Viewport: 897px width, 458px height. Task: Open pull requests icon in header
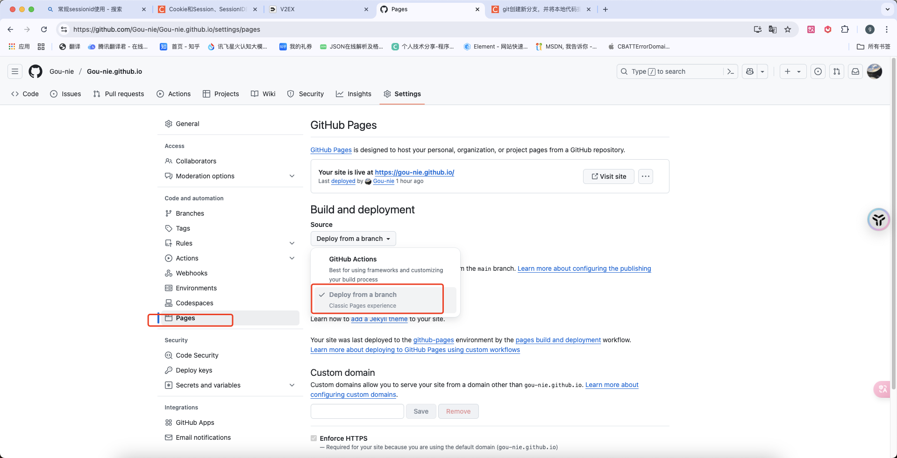(837, 71)
